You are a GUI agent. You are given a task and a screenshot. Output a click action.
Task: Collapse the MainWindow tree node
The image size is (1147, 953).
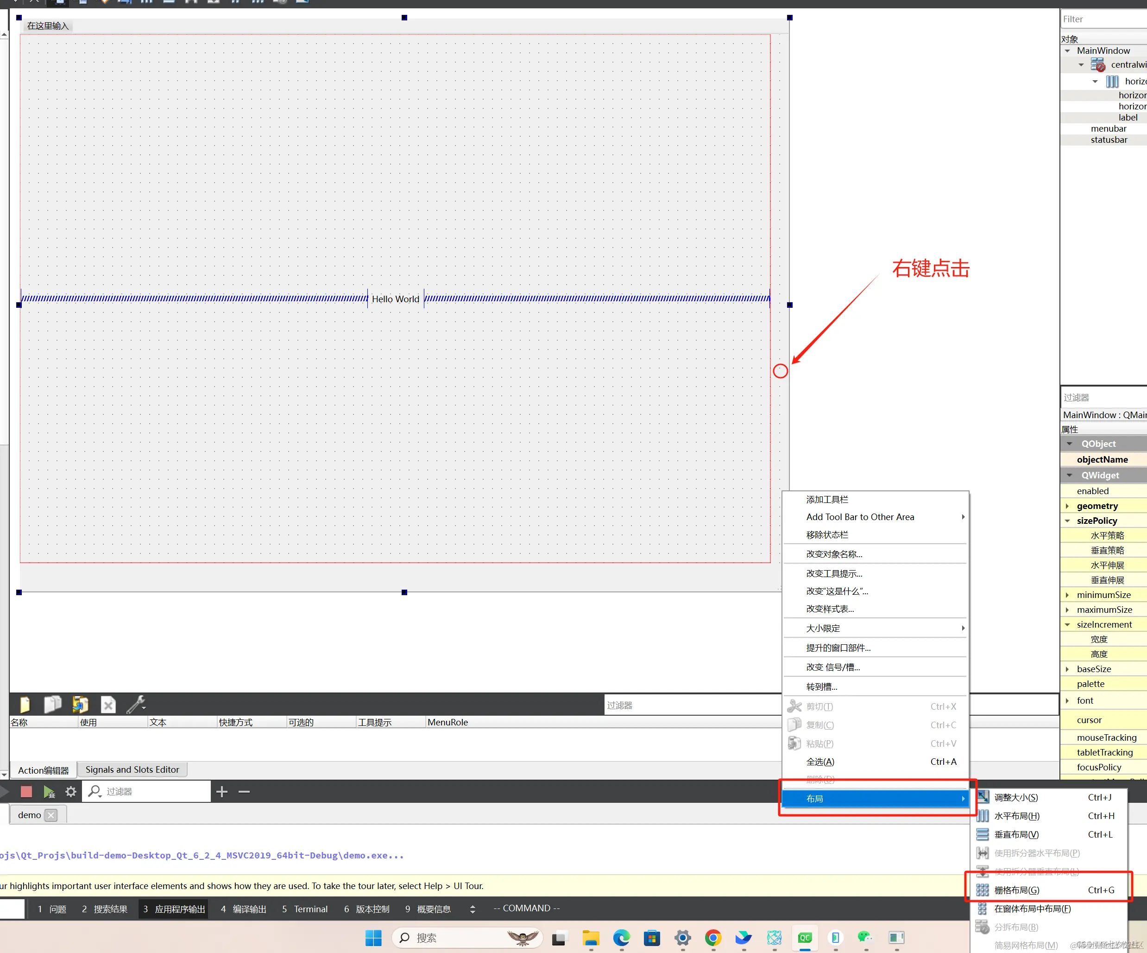click(x=1067, y=51)
